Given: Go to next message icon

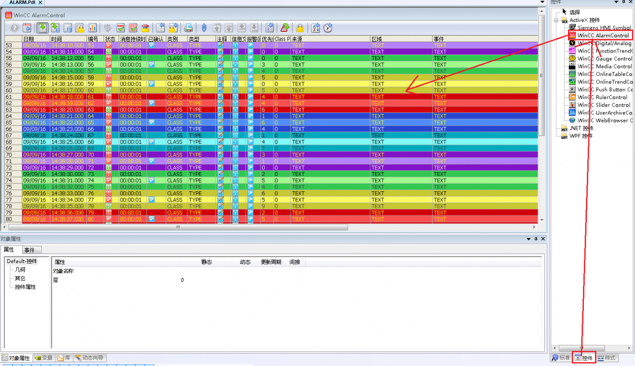Looking at the screenshot, I should (x=242, y=28).
